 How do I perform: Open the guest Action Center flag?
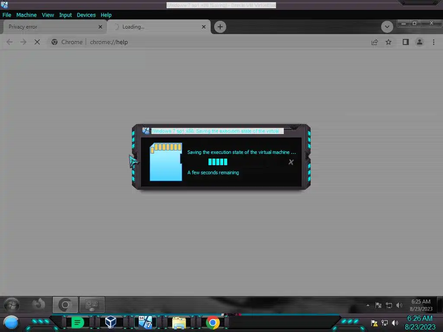pos(379,305)
